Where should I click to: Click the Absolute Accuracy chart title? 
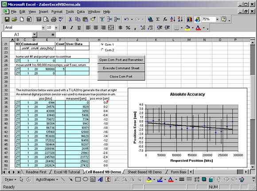(x=187, y=94)
